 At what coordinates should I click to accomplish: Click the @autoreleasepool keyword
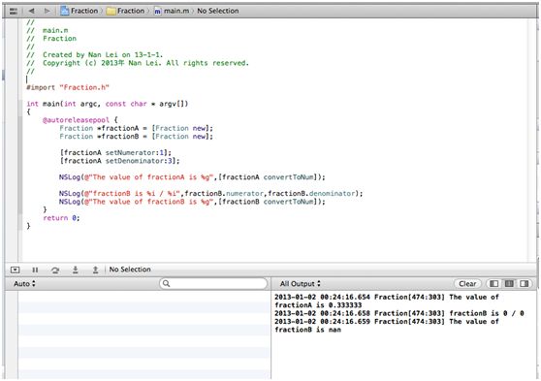tap(76, 120)
